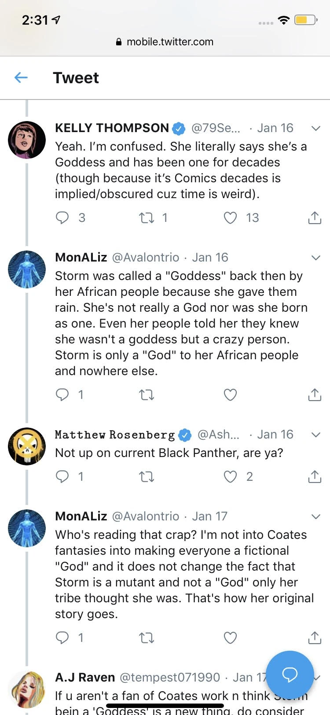Expand options on MonALiz's Jan 16 tweet
330x715 pixels.
tap(315, 258)
